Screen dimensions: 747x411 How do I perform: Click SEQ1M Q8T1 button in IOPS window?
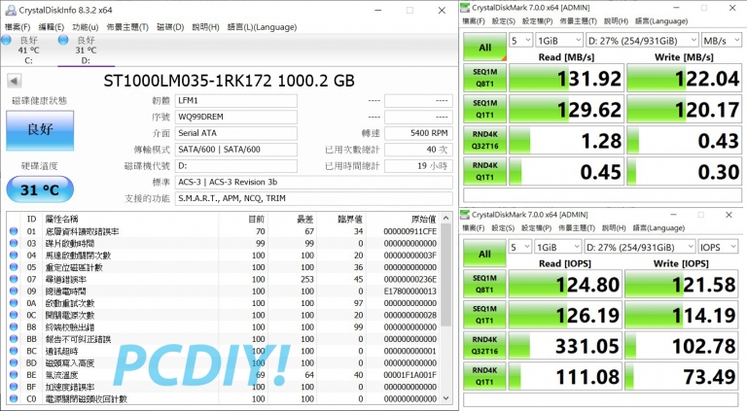(x=484, y=284)
